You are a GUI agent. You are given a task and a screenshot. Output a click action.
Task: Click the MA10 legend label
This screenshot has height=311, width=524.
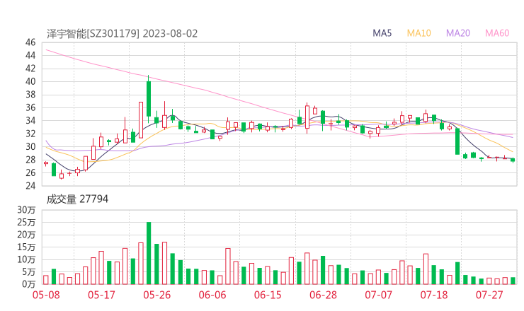[418, 33]
